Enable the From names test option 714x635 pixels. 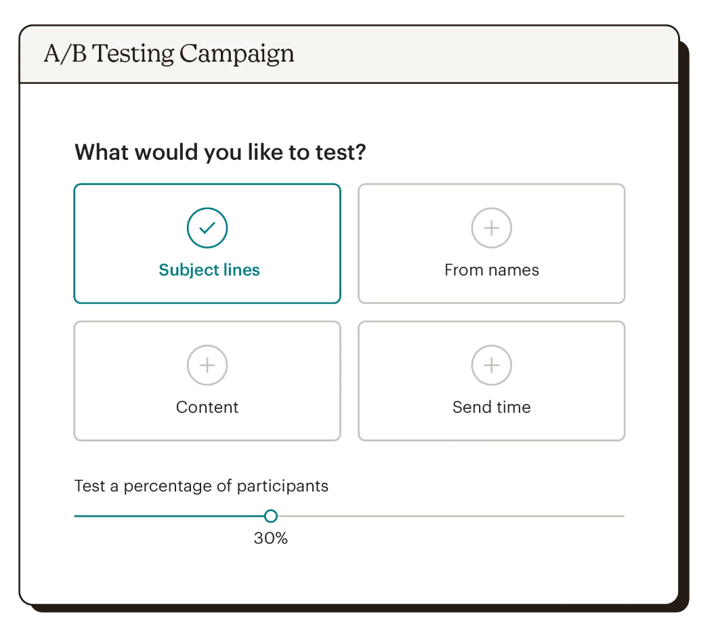tap(491, 244)
